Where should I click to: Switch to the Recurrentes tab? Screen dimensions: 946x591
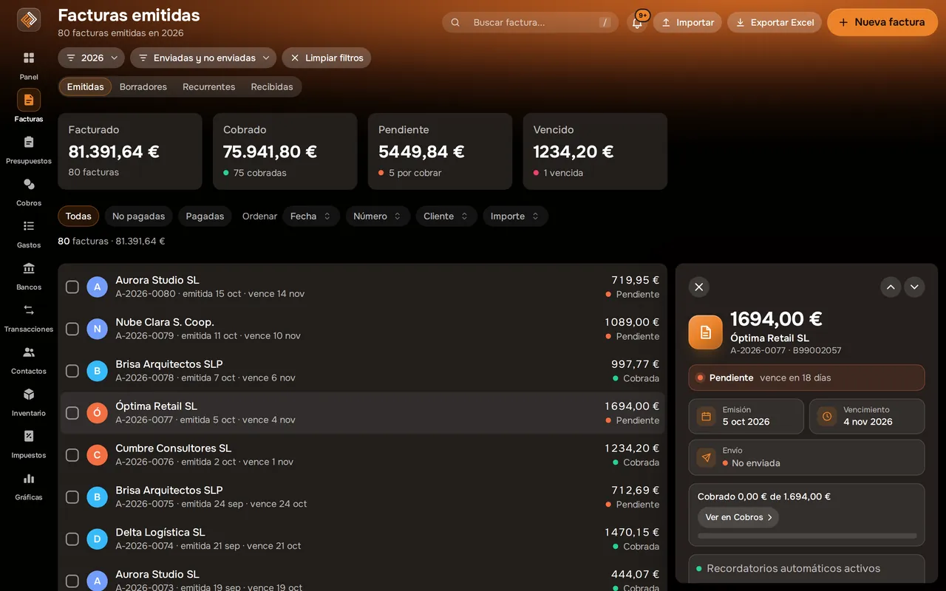pyautogui.click(x=209, y=86)
